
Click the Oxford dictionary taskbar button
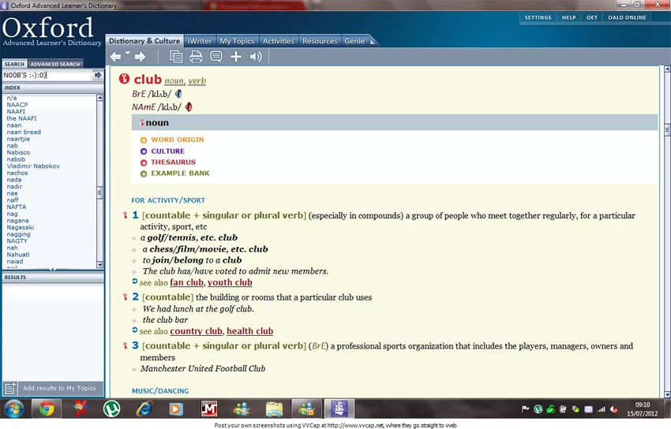coord(339,409)
